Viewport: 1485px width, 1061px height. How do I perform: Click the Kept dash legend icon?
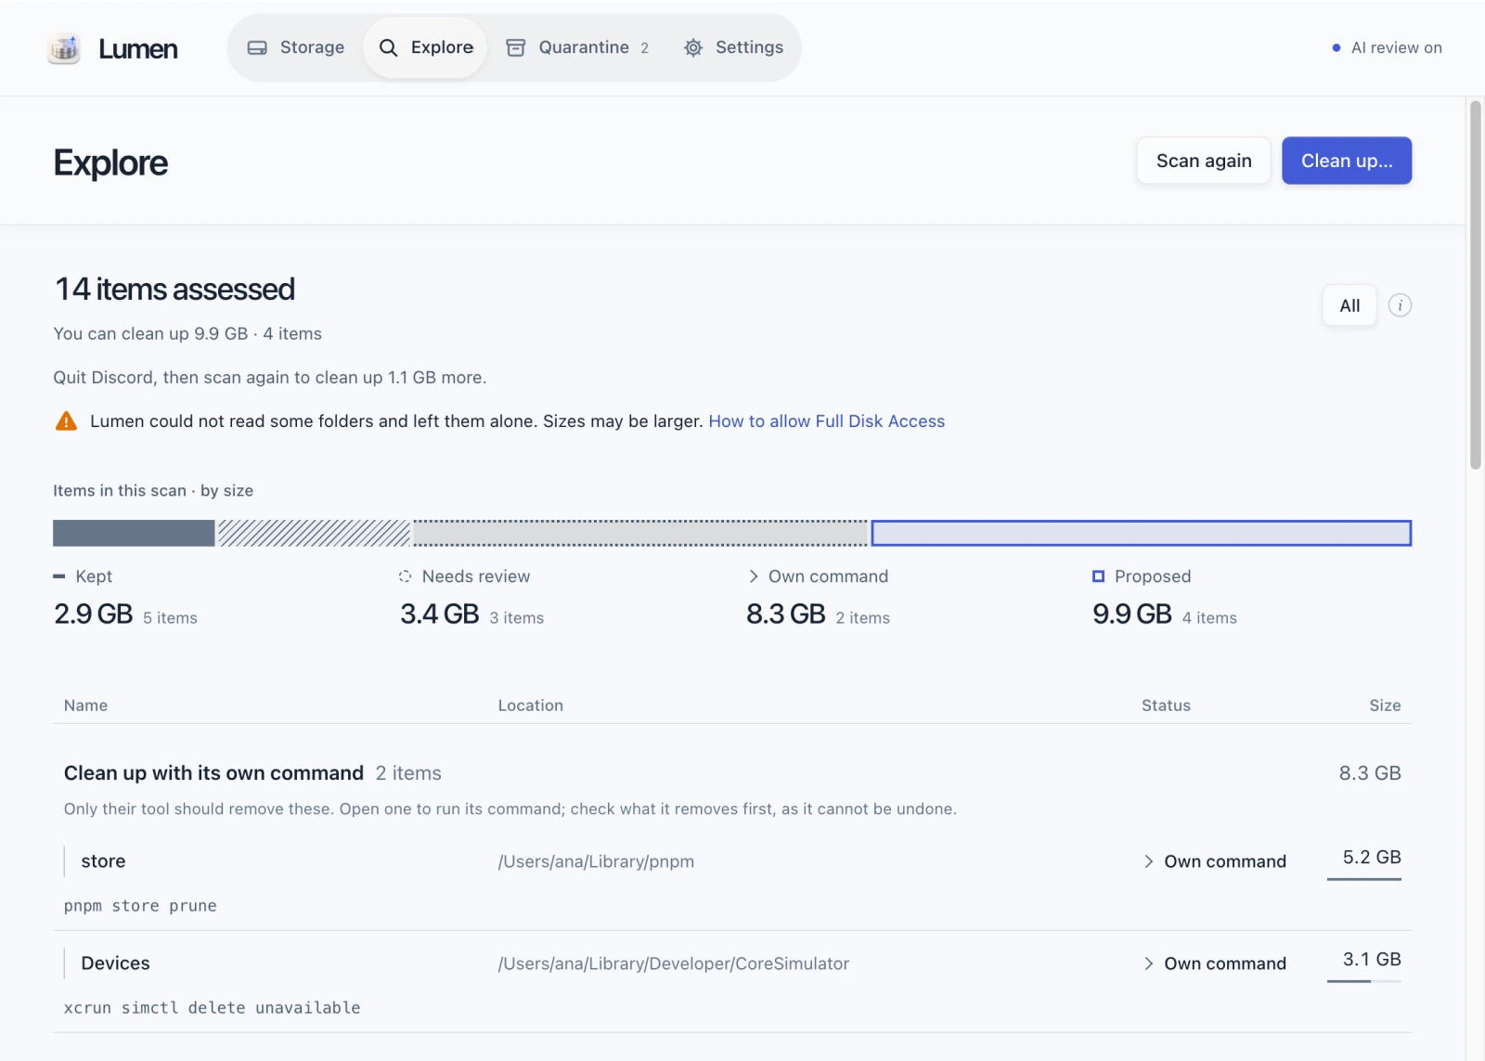point(59,576)
